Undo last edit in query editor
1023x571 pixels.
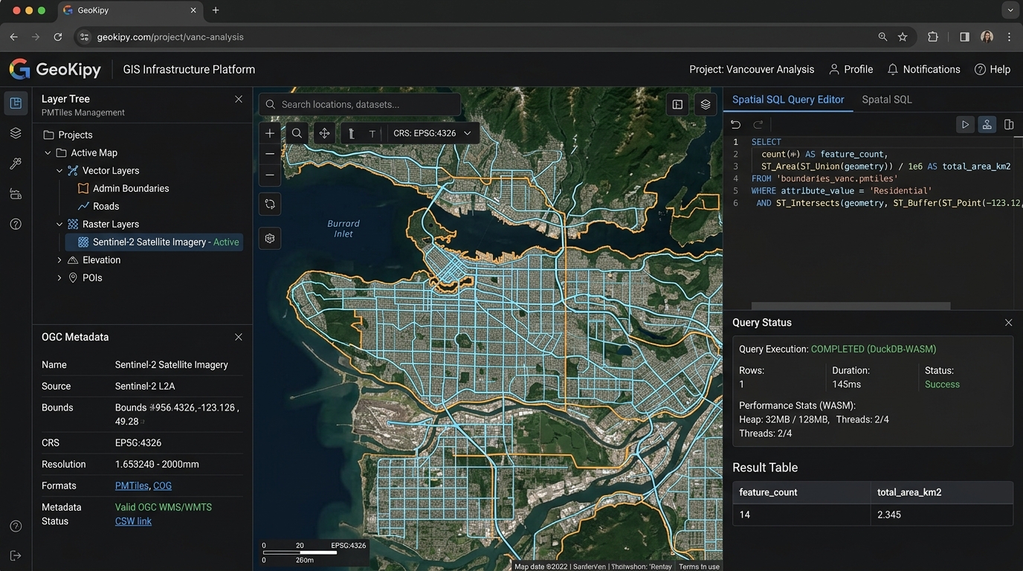735,125
